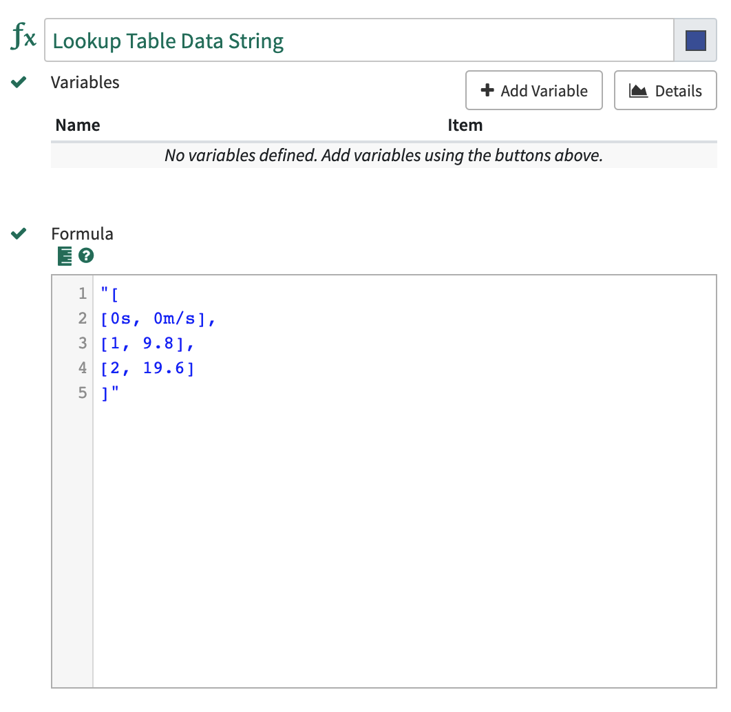Click the green checkmark beside Formula
Image resolution: width=731 pixels, height=712 pixels.
[x=19, y=232]
